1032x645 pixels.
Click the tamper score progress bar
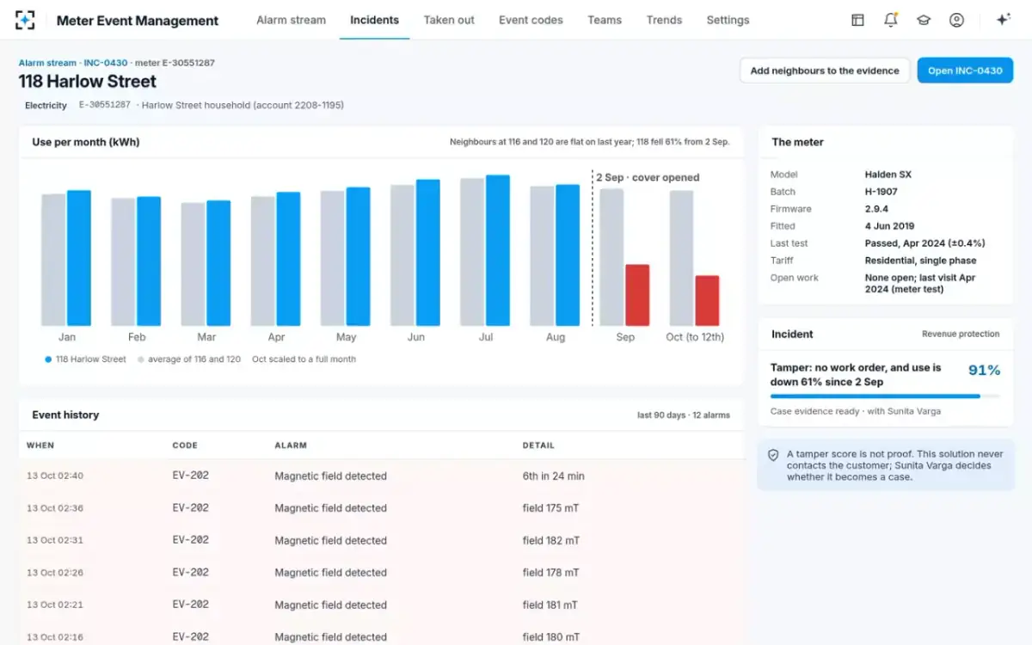point(885,396)
